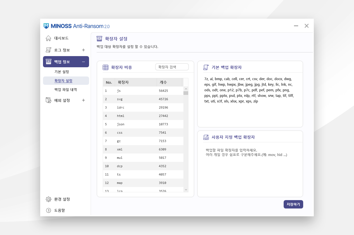This screenshot has width=354, height=235.
Task: Click the 기본 백업 확장자 scroll icon
Action: (x=206, y=67)
